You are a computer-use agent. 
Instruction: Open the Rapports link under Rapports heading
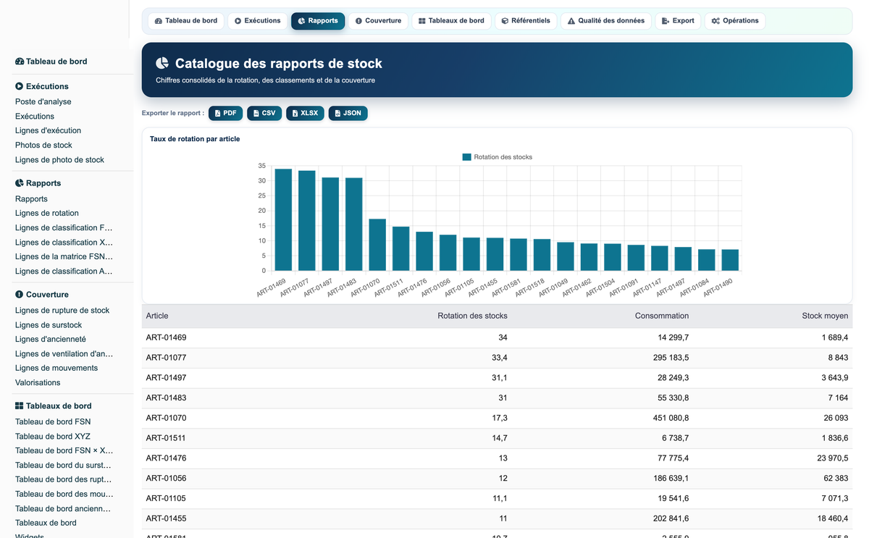(31, 199)
